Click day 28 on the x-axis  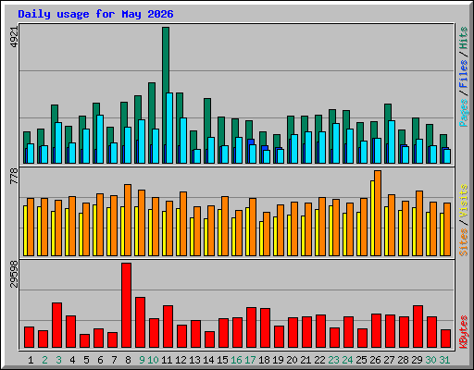pyautogui.click(x=403, y=360)
